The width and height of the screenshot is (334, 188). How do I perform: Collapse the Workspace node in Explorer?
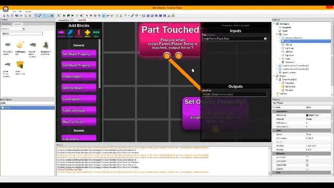click(274, 24)
